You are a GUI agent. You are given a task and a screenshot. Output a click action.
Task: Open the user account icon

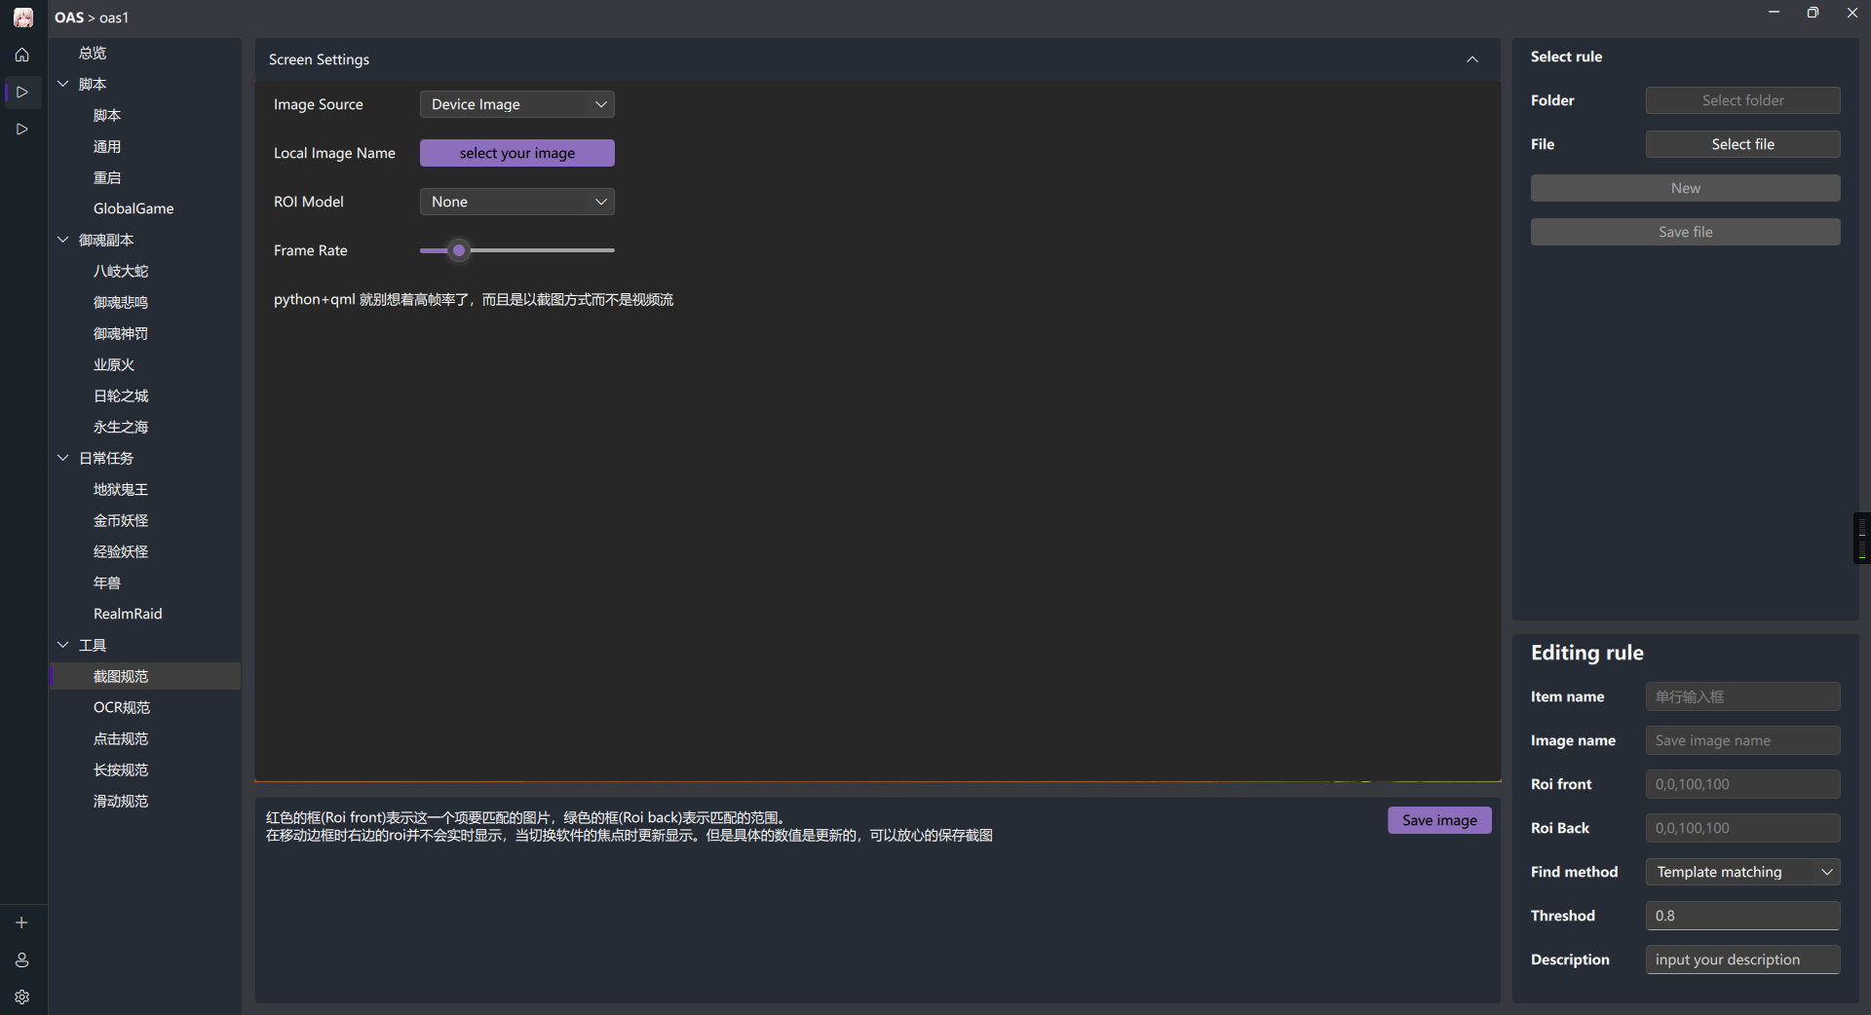tap(22, 959)
